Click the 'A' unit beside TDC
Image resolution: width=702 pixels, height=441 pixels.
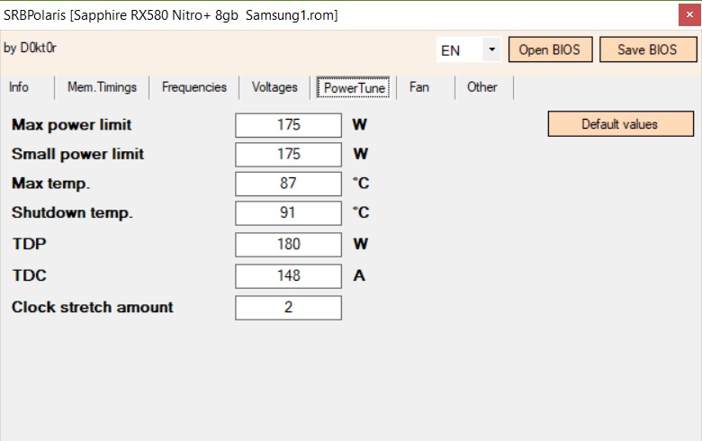tap(359, 275)
